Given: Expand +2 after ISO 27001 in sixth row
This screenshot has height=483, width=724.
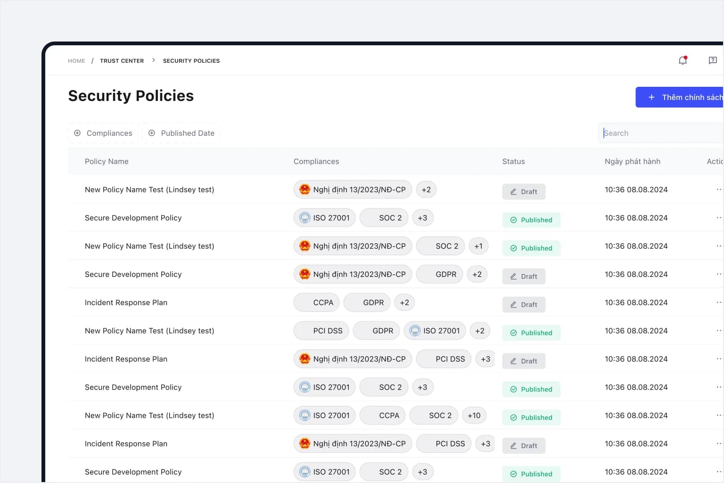Looking at the screenshot, I should 480,331.
